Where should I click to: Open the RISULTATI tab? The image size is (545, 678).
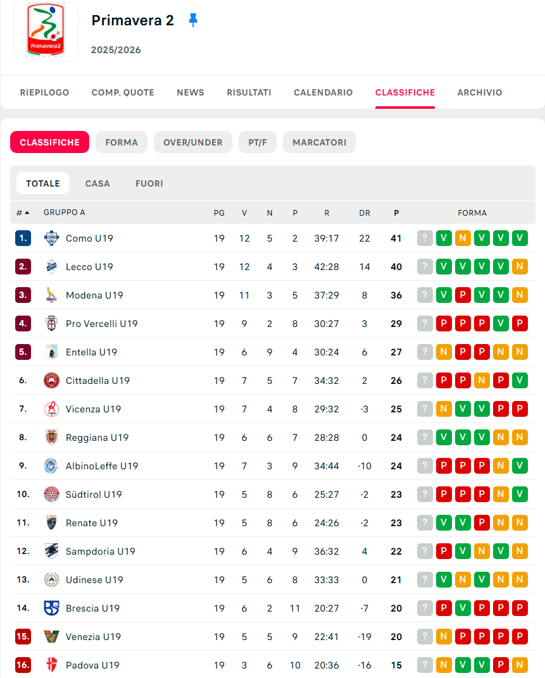coord(249,92)
